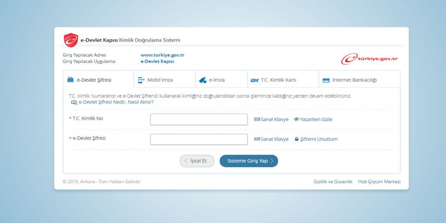The height and width of the screenshot is (223, 446).
Task: Click the T.C. Kimlik Kartı tab card icon
Action: [254, 81]
